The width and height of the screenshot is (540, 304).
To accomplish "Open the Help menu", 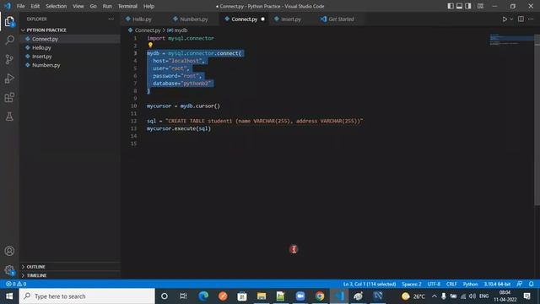I will point(148,6).
